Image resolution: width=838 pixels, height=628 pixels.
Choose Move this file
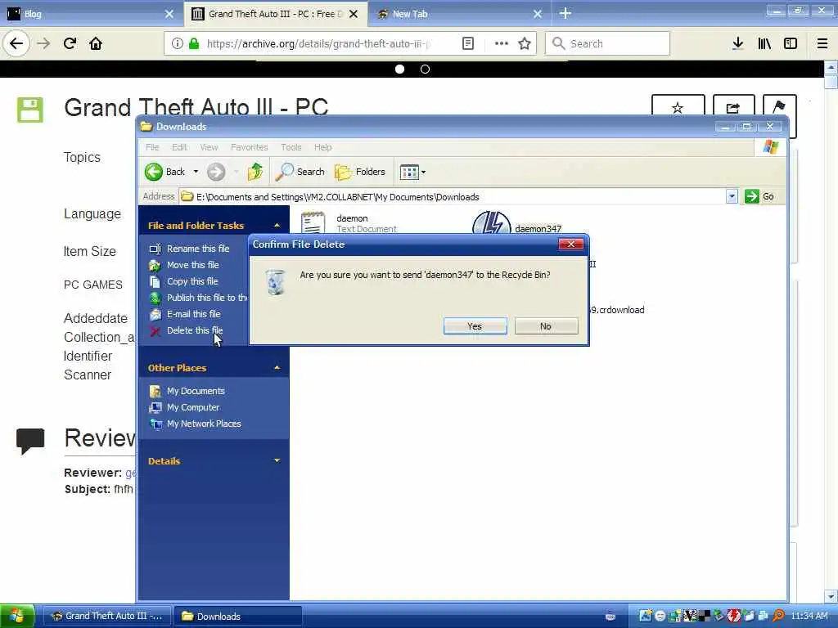[x=184, y=265]
